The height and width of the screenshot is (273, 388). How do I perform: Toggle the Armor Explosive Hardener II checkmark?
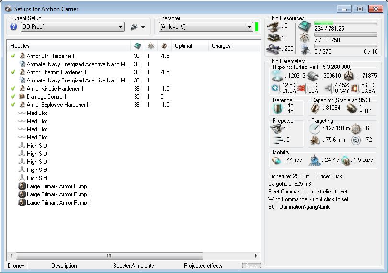pos(13,105)
